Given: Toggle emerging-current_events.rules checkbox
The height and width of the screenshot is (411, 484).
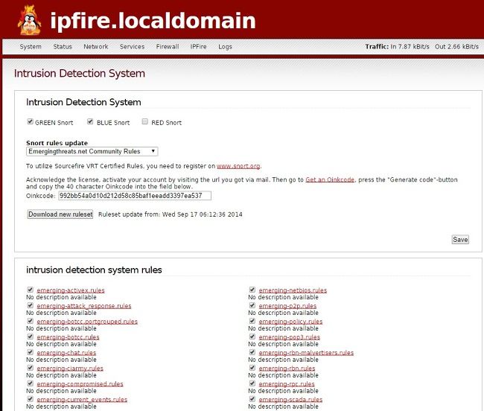Looking at the screenshot, I should pos(30,399).
